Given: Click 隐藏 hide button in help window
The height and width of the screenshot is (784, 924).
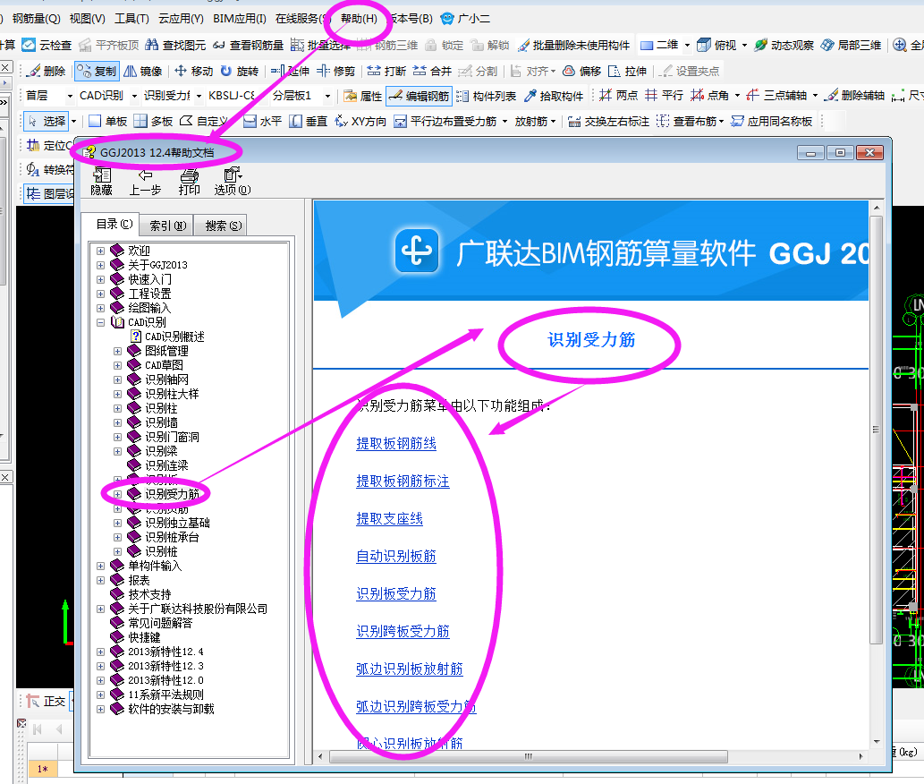Looking at the screenshot, I should (x=101, y=181).
